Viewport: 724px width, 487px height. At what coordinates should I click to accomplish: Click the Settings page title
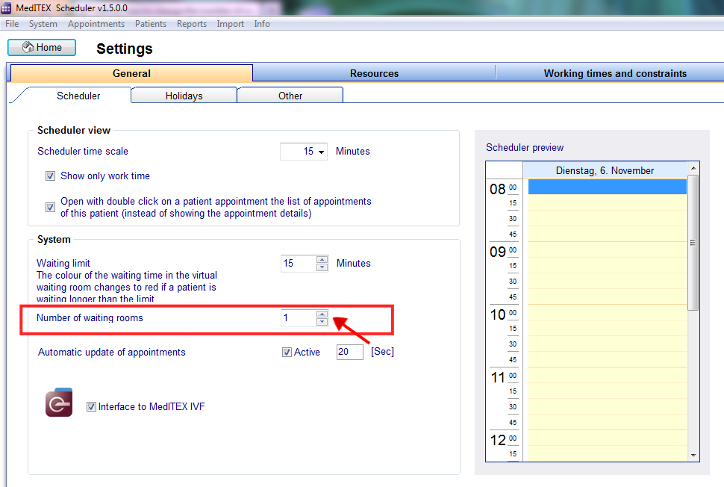(x=124, y=49)
